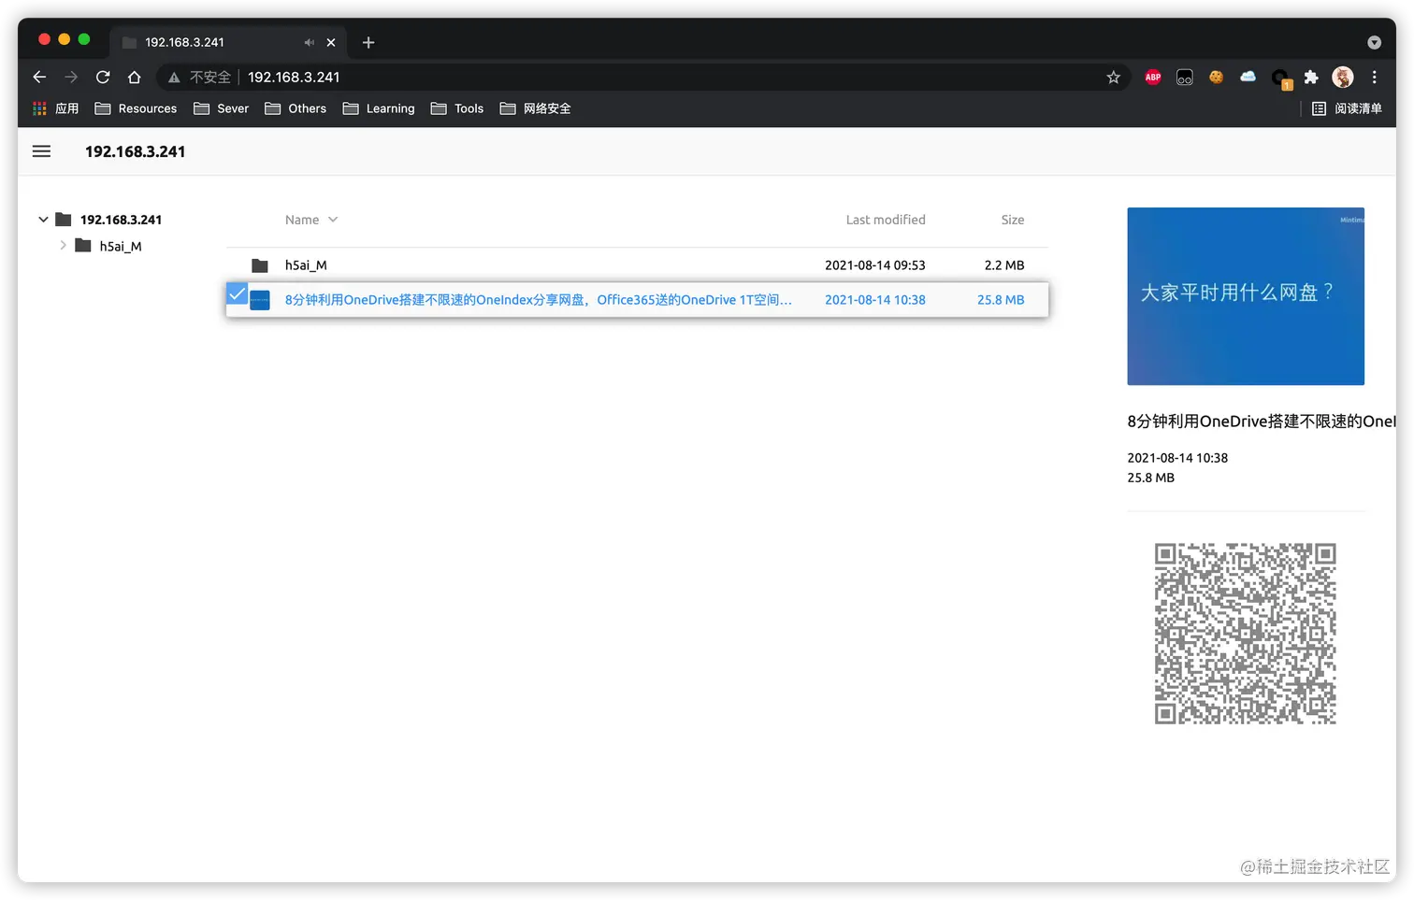Sort by the Name column
The height and width of the screenshot is (900, 1414).
311,220
